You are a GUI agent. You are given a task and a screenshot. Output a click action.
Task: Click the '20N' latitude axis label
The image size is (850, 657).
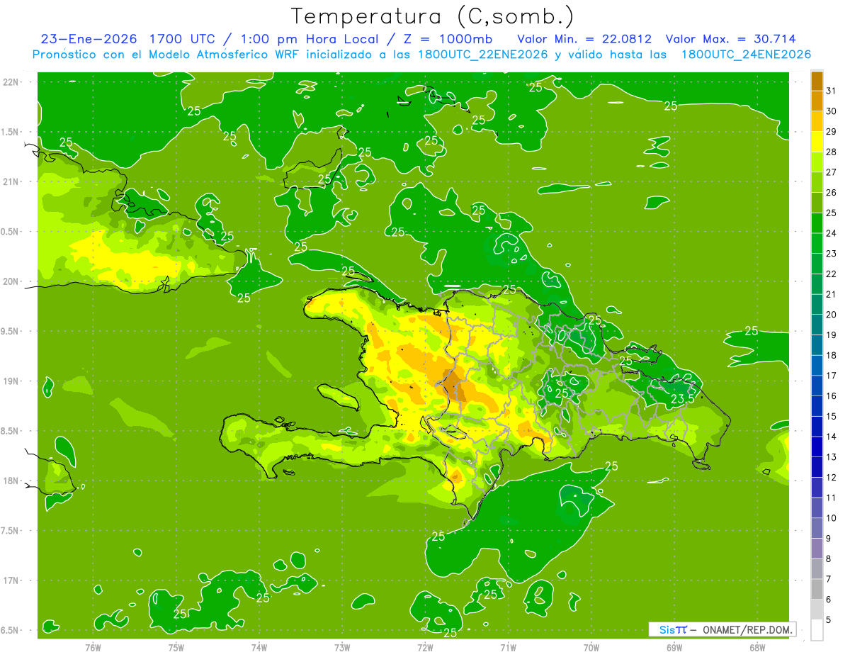[x=11, y=281]
